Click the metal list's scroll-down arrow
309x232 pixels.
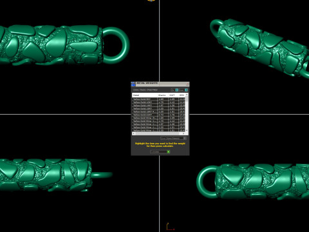click(x=187, y=130)
